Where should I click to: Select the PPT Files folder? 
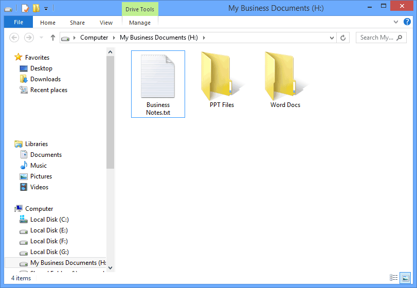(222, 80)
